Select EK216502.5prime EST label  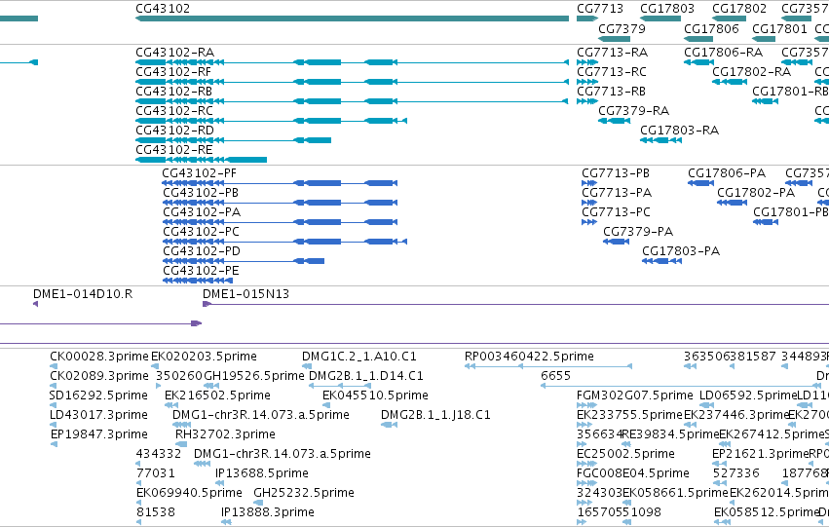point(217,395)
